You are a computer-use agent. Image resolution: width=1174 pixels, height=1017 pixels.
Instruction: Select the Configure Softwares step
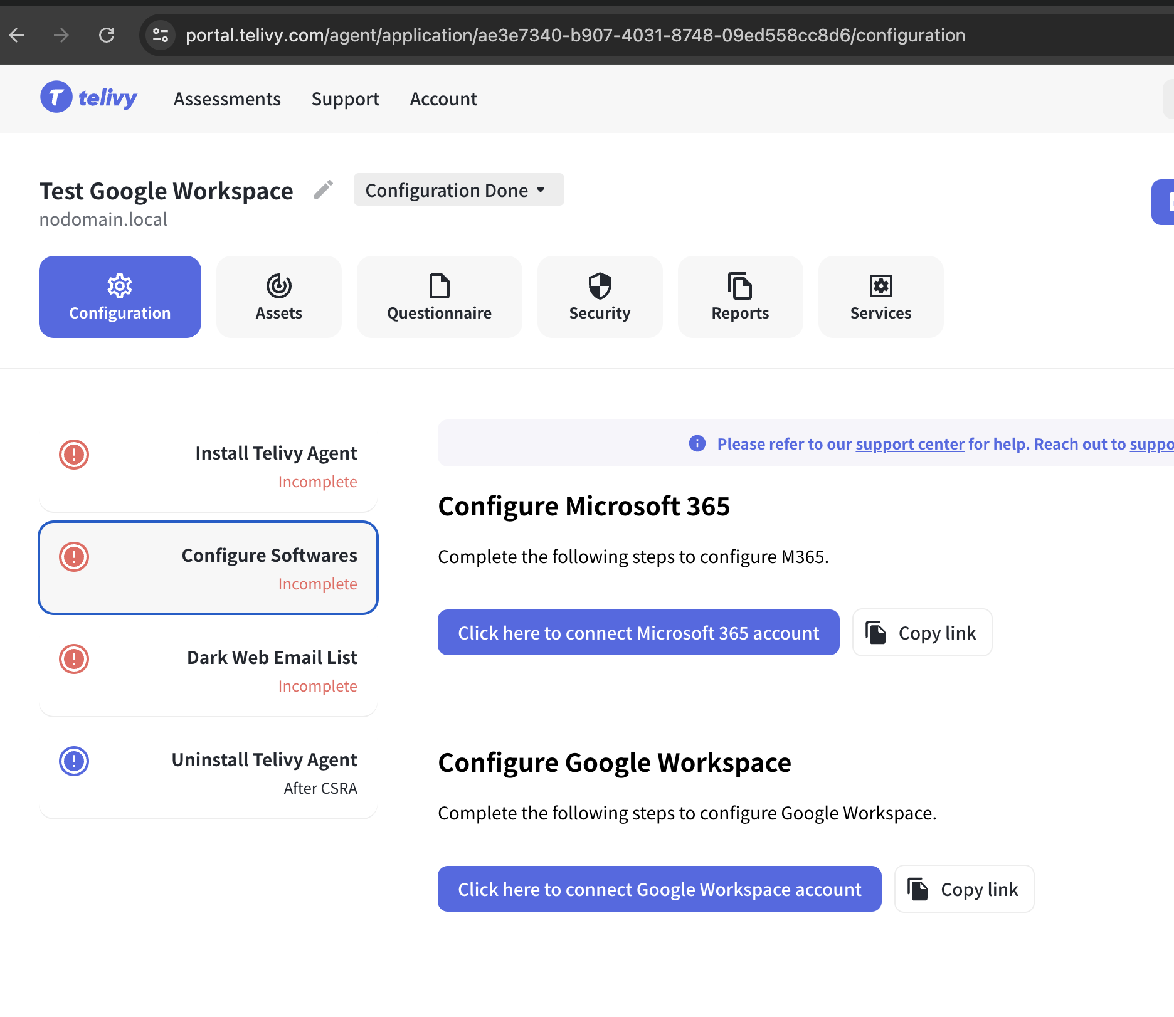tap(208, 568)
